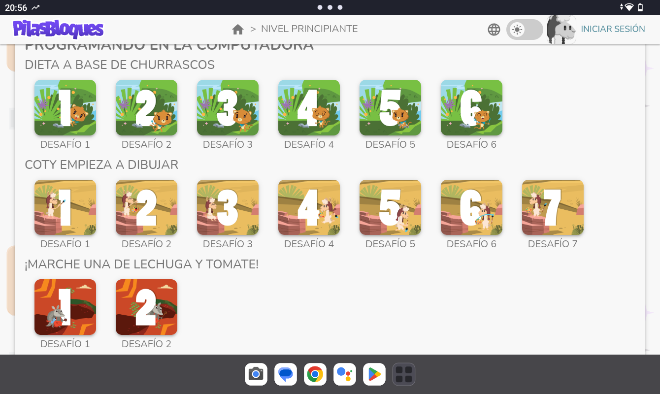Viewport: 660px width, 394px height.
Task: Click the PilasBloques logo
Action: coord(58,29)
